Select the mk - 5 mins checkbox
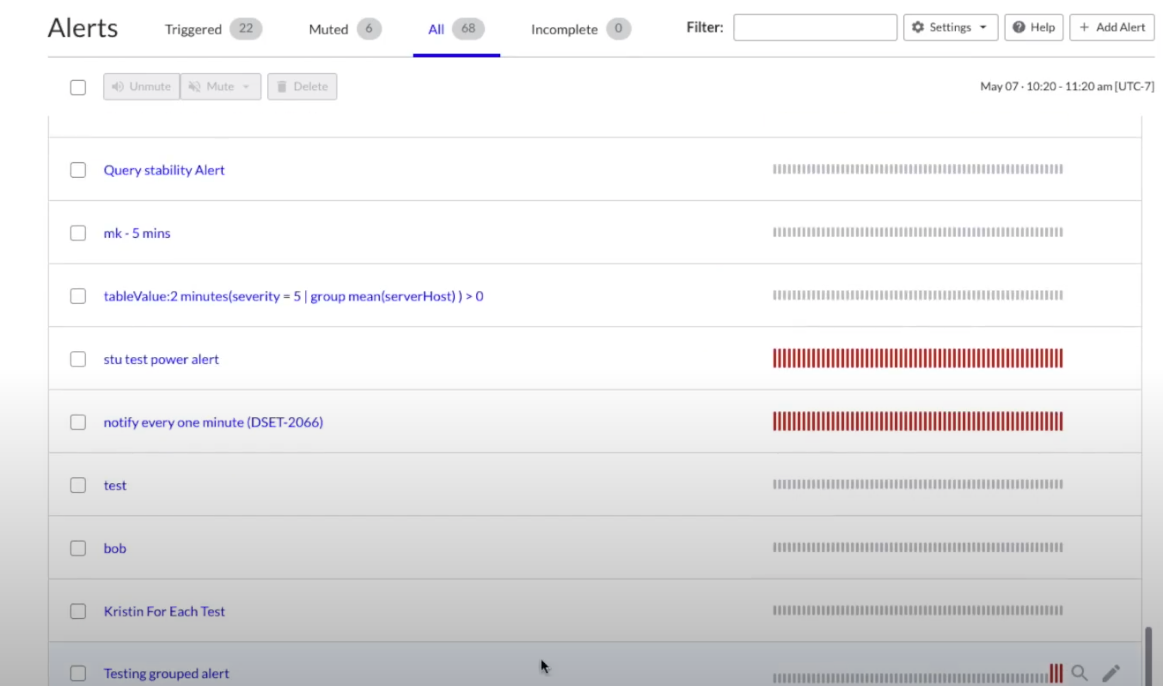The image size is (1163, 686). click(78, 233)
